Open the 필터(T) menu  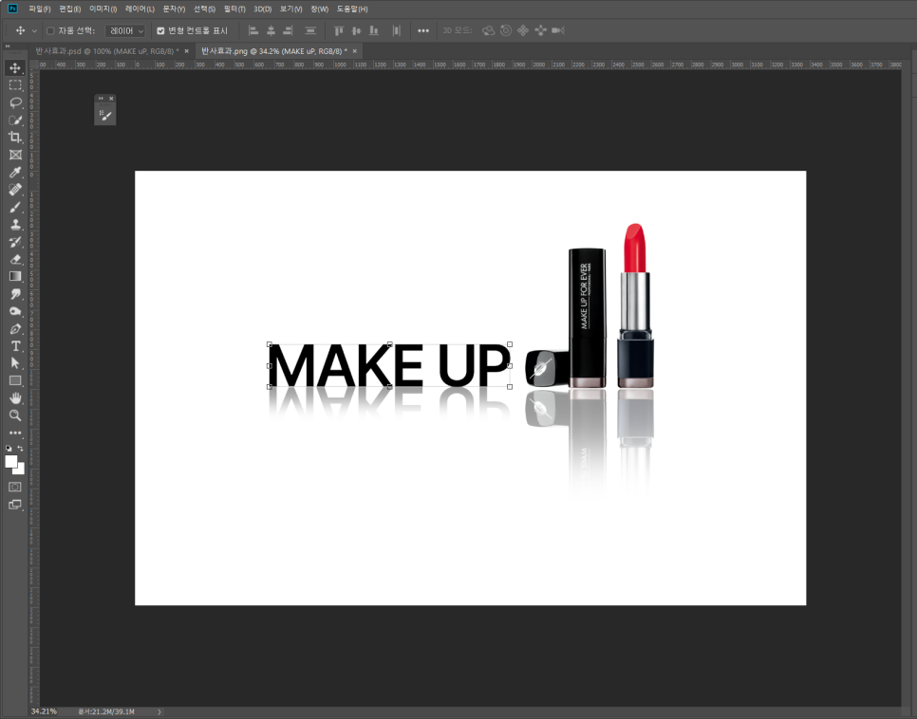pos(234,9)
